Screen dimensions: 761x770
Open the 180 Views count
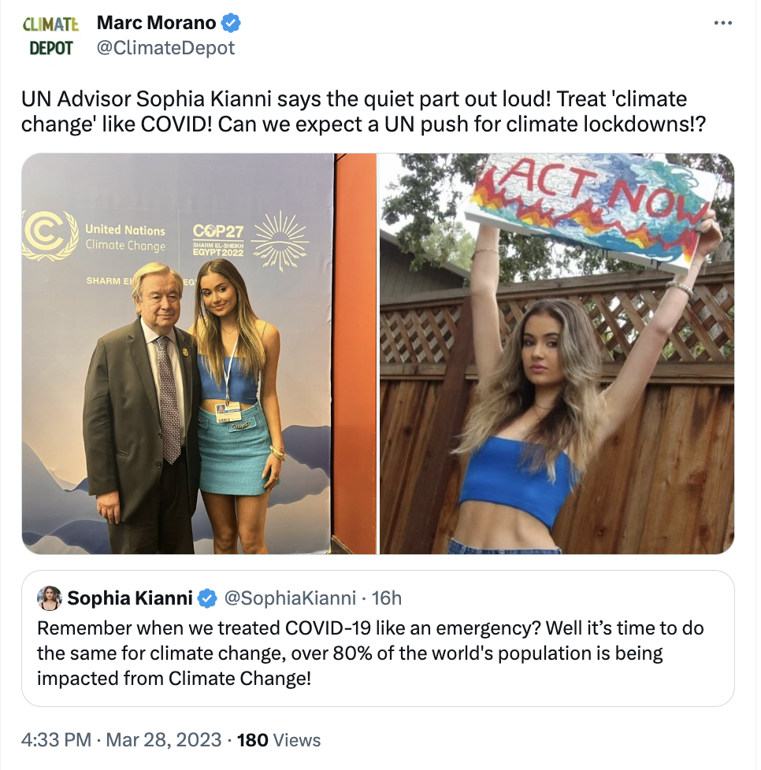279,740
